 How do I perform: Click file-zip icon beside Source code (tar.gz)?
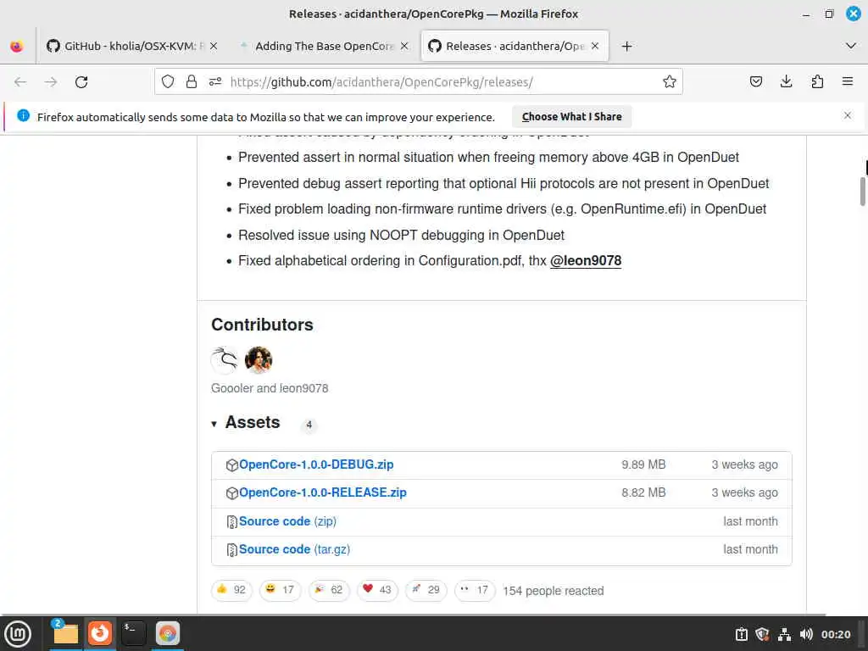point(232,550)
